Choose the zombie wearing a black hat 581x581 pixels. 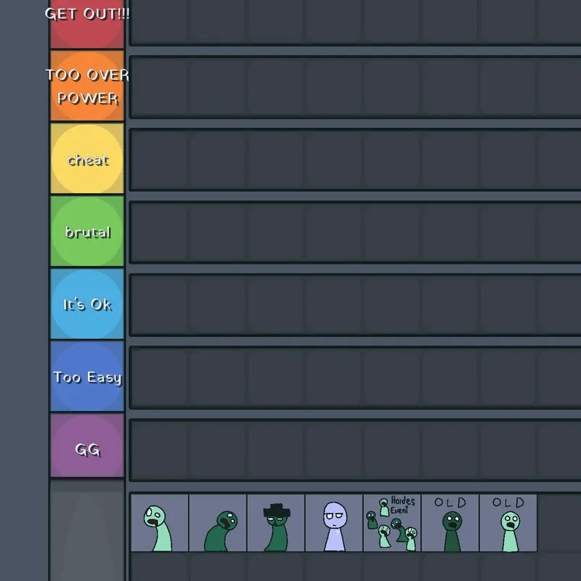pos(276,523)
